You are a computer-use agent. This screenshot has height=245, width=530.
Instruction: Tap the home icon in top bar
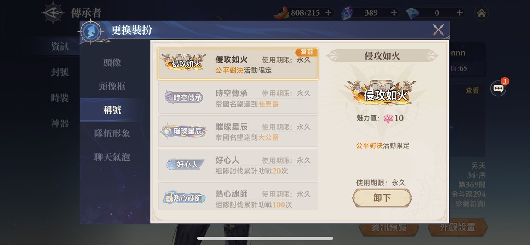(x=481, y=13)
